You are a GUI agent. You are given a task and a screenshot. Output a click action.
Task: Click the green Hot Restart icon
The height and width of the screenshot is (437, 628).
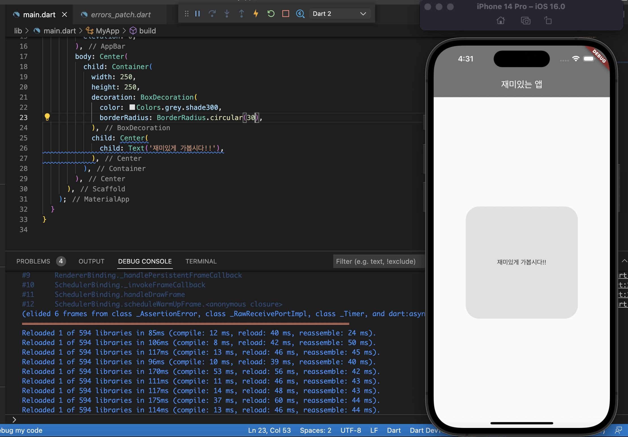[271, 14]
